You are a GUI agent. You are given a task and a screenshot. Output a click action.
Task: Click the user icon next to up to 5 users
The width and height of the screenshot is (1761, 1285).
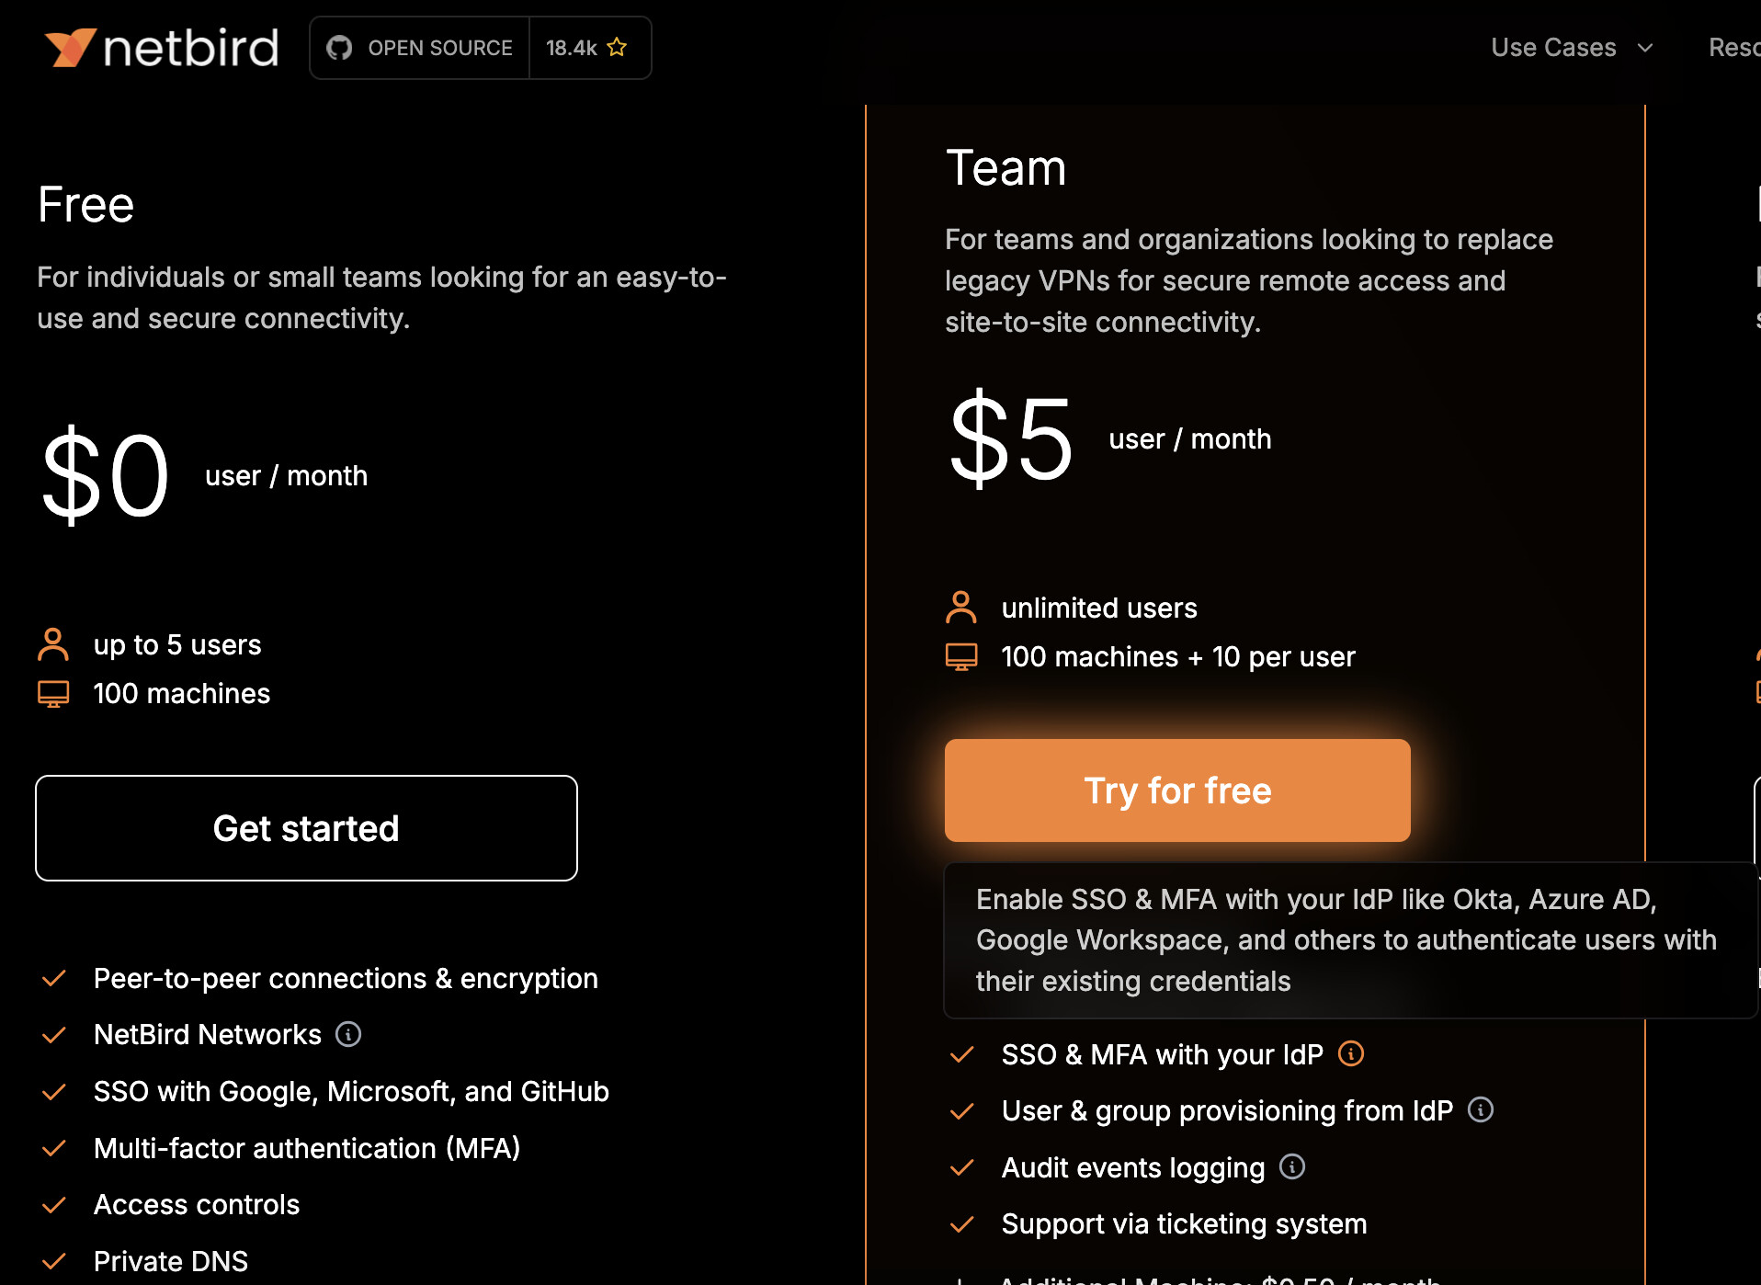(x=53, y=644)
